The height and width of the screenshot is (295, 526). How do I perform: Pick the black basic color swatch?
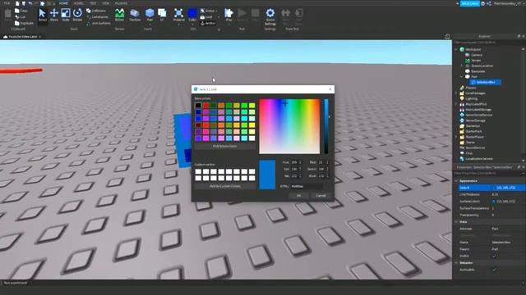click(198, 106)
